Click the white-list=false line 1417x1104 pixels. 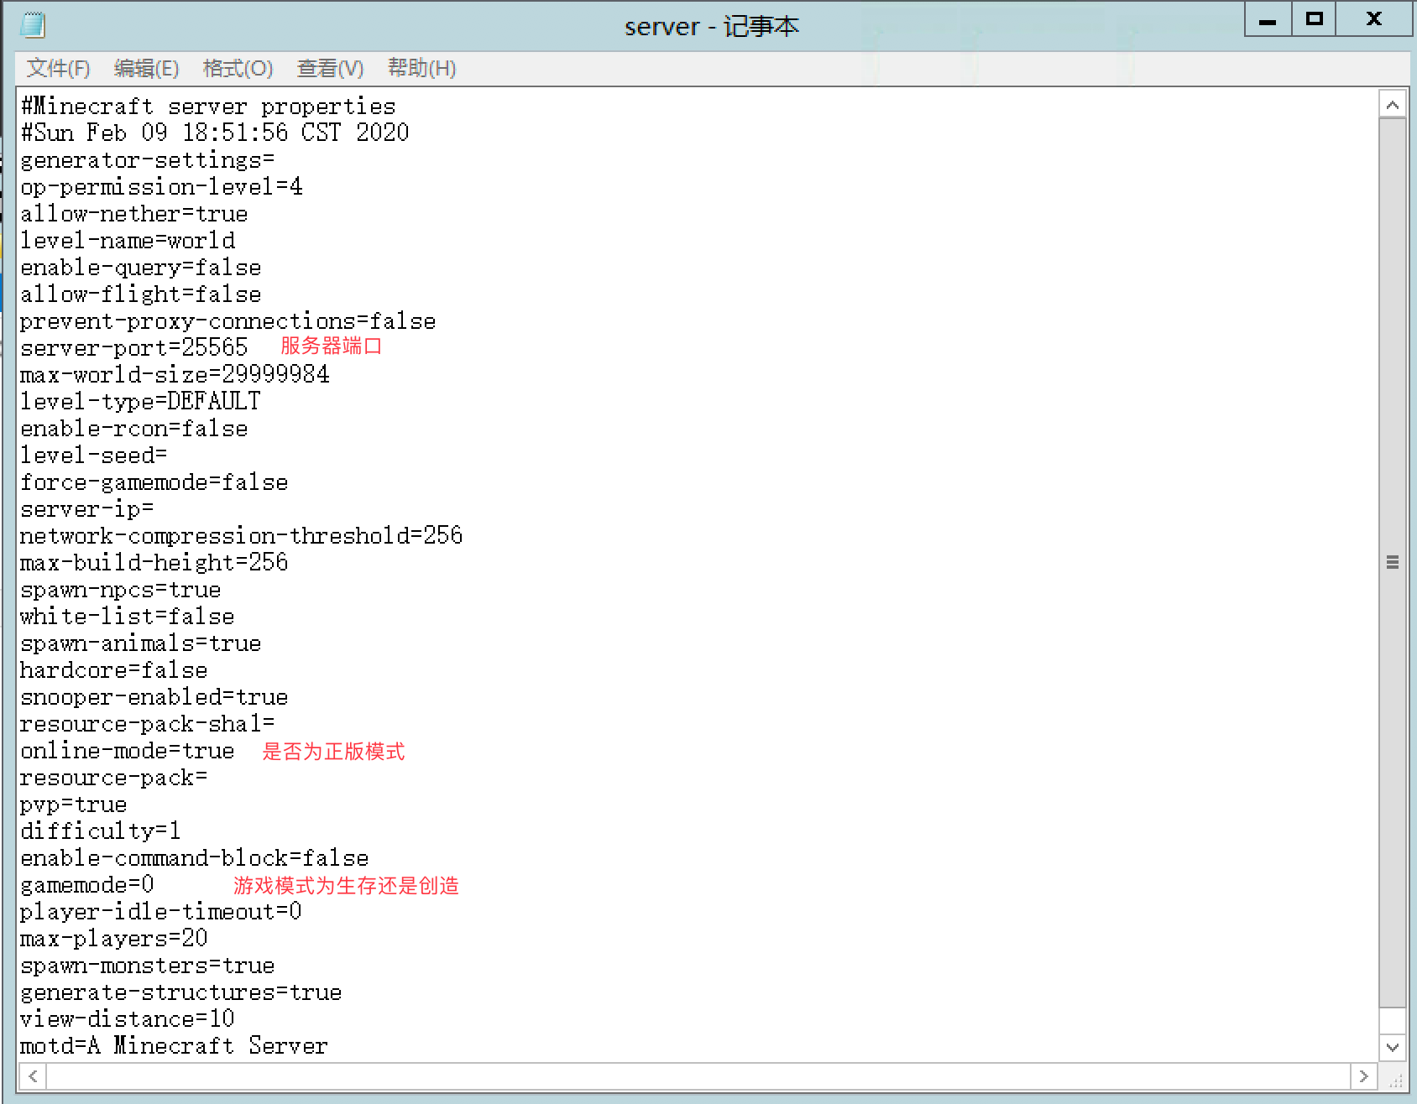[x=128, y=617]
